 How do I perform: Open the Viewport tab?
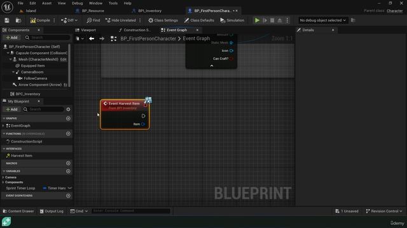[x=88, y=30]
